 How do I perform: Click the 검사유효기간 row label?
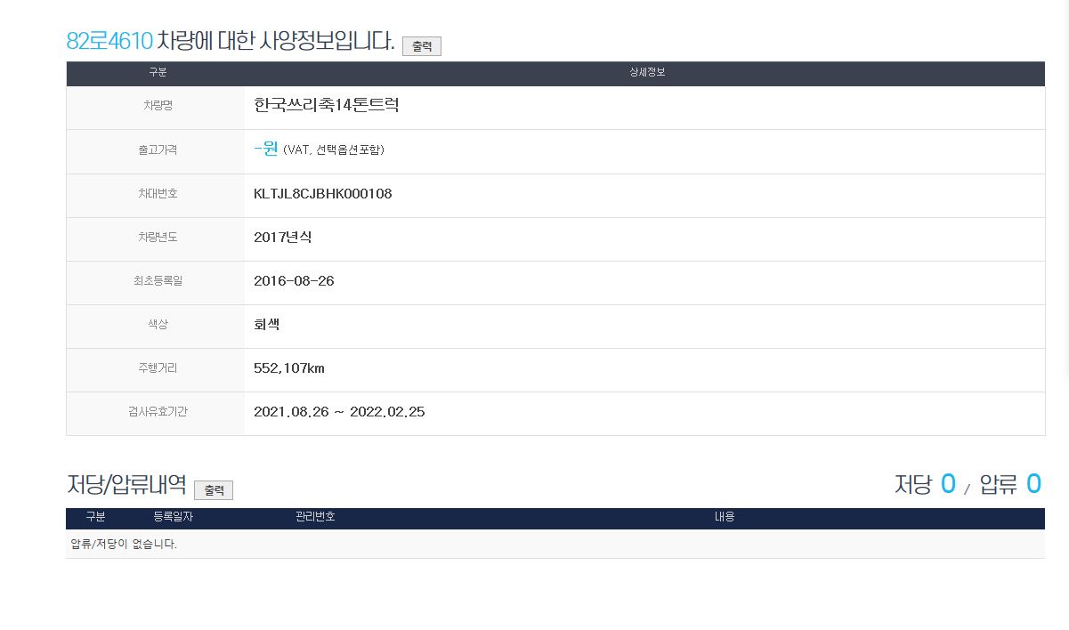click(x=157, y=412)
